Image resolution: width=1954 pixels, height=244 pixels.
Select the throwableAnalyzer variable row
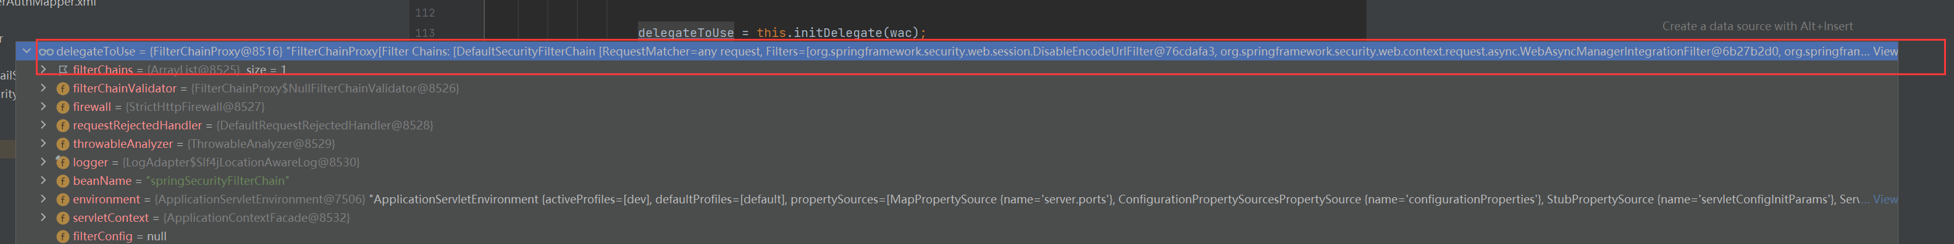click(957, 144)
